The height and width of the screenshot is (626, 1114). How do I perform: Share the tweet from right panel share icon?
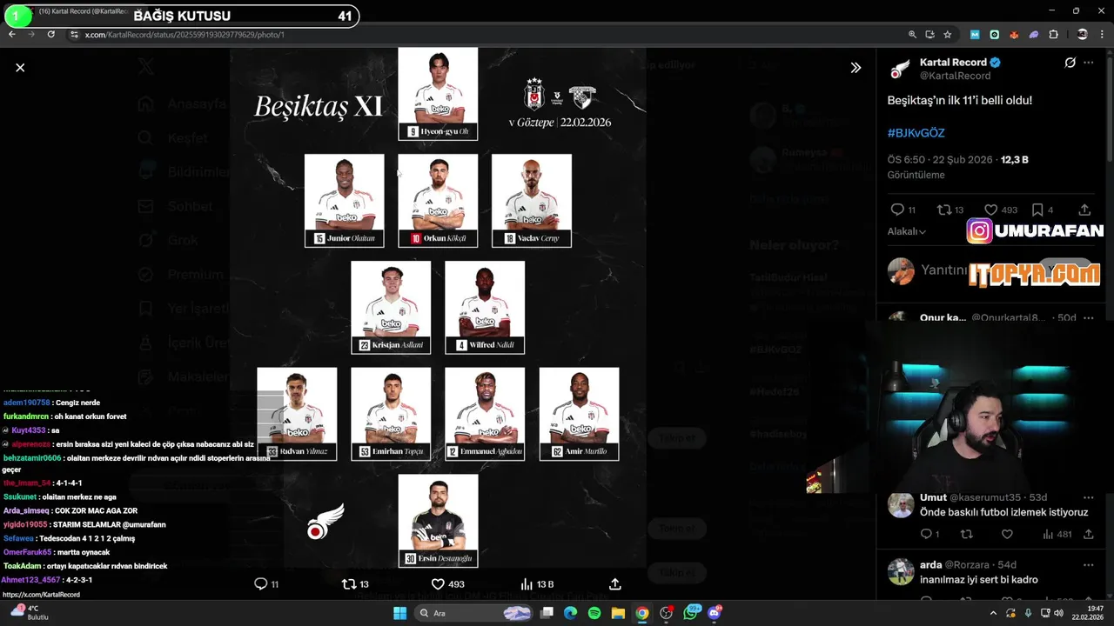1084,210
